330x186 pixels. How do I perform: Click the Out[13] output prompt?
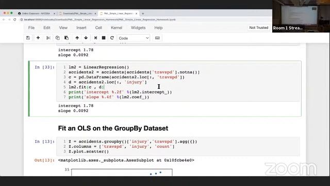44,160
